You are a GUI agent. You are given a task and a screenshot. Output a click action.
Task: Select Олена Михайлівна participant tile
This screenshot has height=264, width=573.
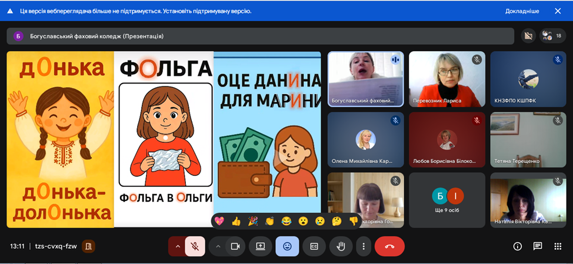tap(365, 139)
